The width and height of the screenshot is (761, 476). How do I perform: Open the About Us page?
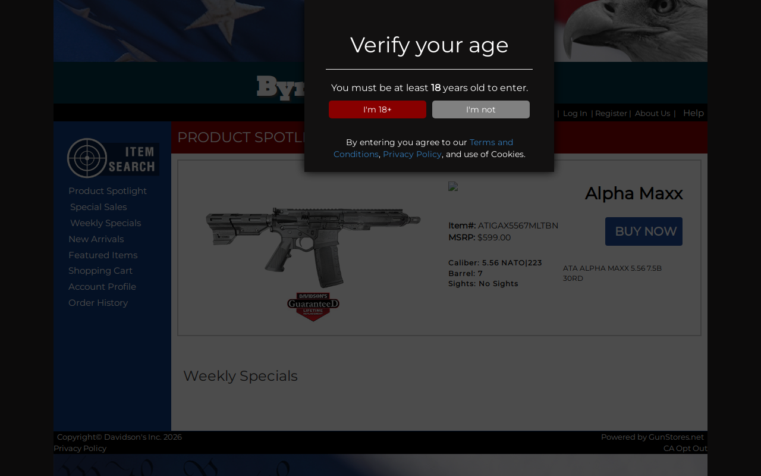[652, 114]
